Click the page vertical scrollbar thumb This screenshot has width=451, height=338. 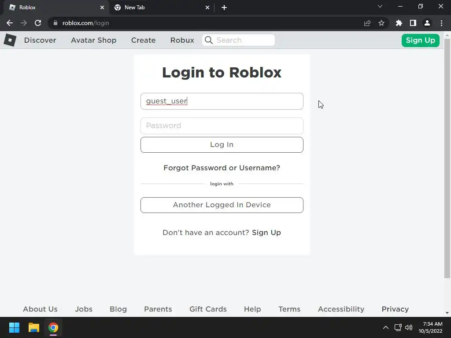pyautogui.click(x=447, y=158)
